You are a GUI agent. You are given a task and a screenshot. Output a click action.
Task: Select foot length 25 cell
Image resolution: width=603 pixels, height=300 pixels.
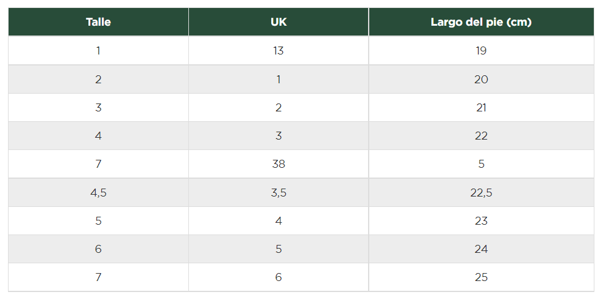pos(481,277)
